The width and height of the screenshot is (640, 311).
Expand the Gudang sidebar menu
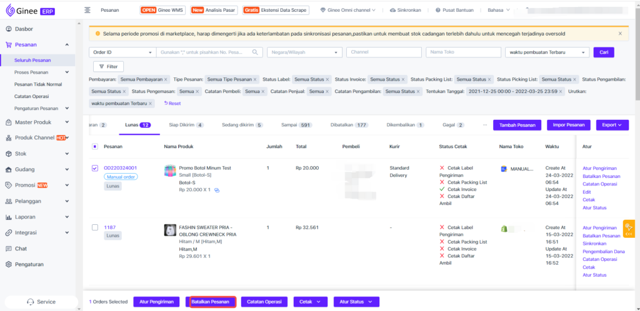(x=67, y=170)
